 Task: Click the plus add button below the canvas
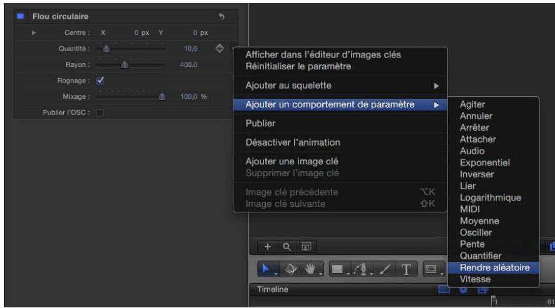click(x=268, y=247)
